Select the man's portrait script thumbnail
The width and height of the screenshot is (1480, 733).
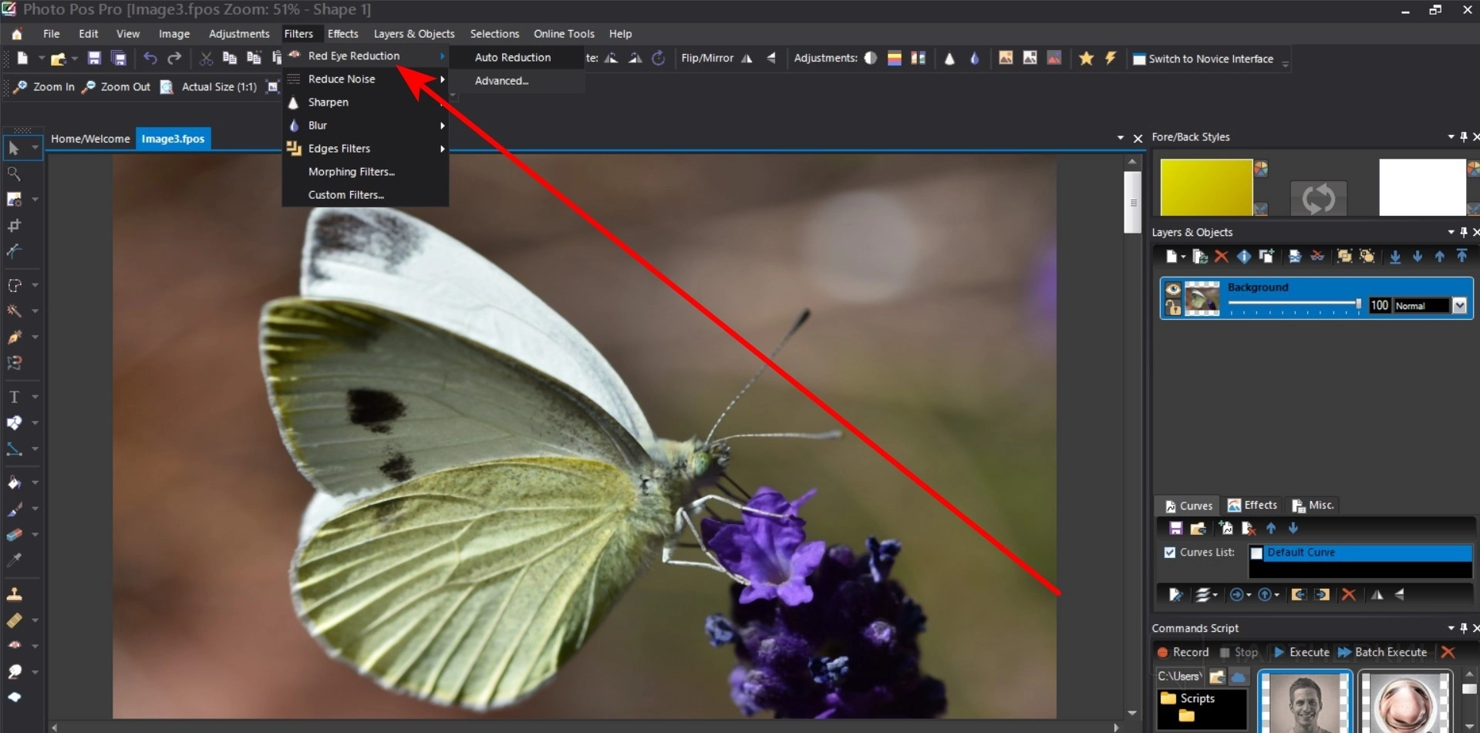1304,703
